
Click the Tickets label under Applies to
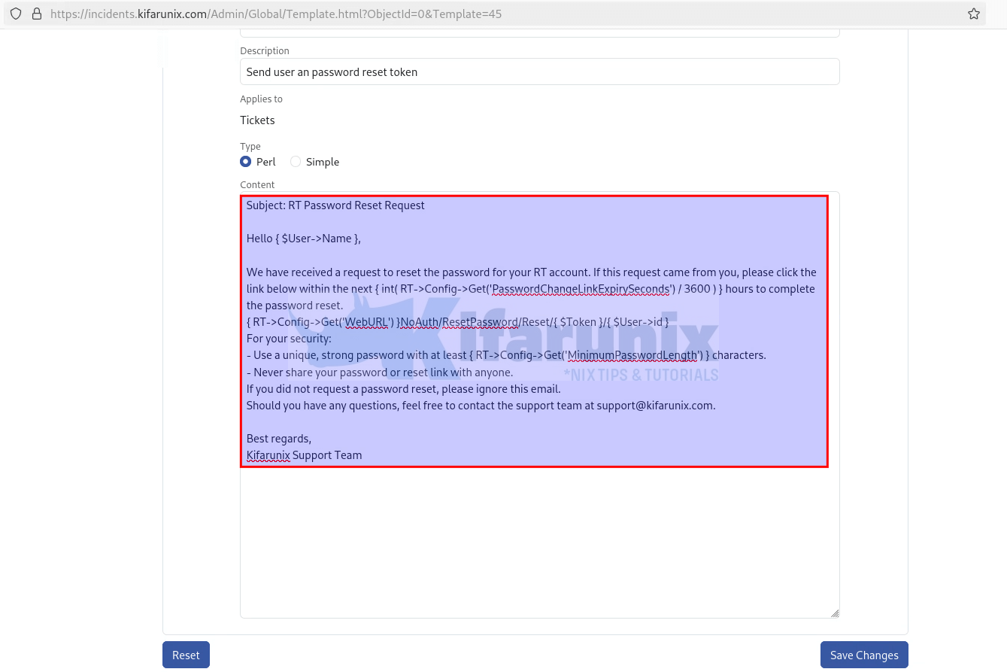point(257,120)
